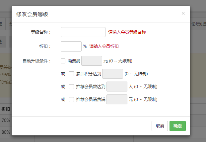This screenshot has height=142, width=206.
Task: Click the 折扣 field label
Action: (45, 47)
